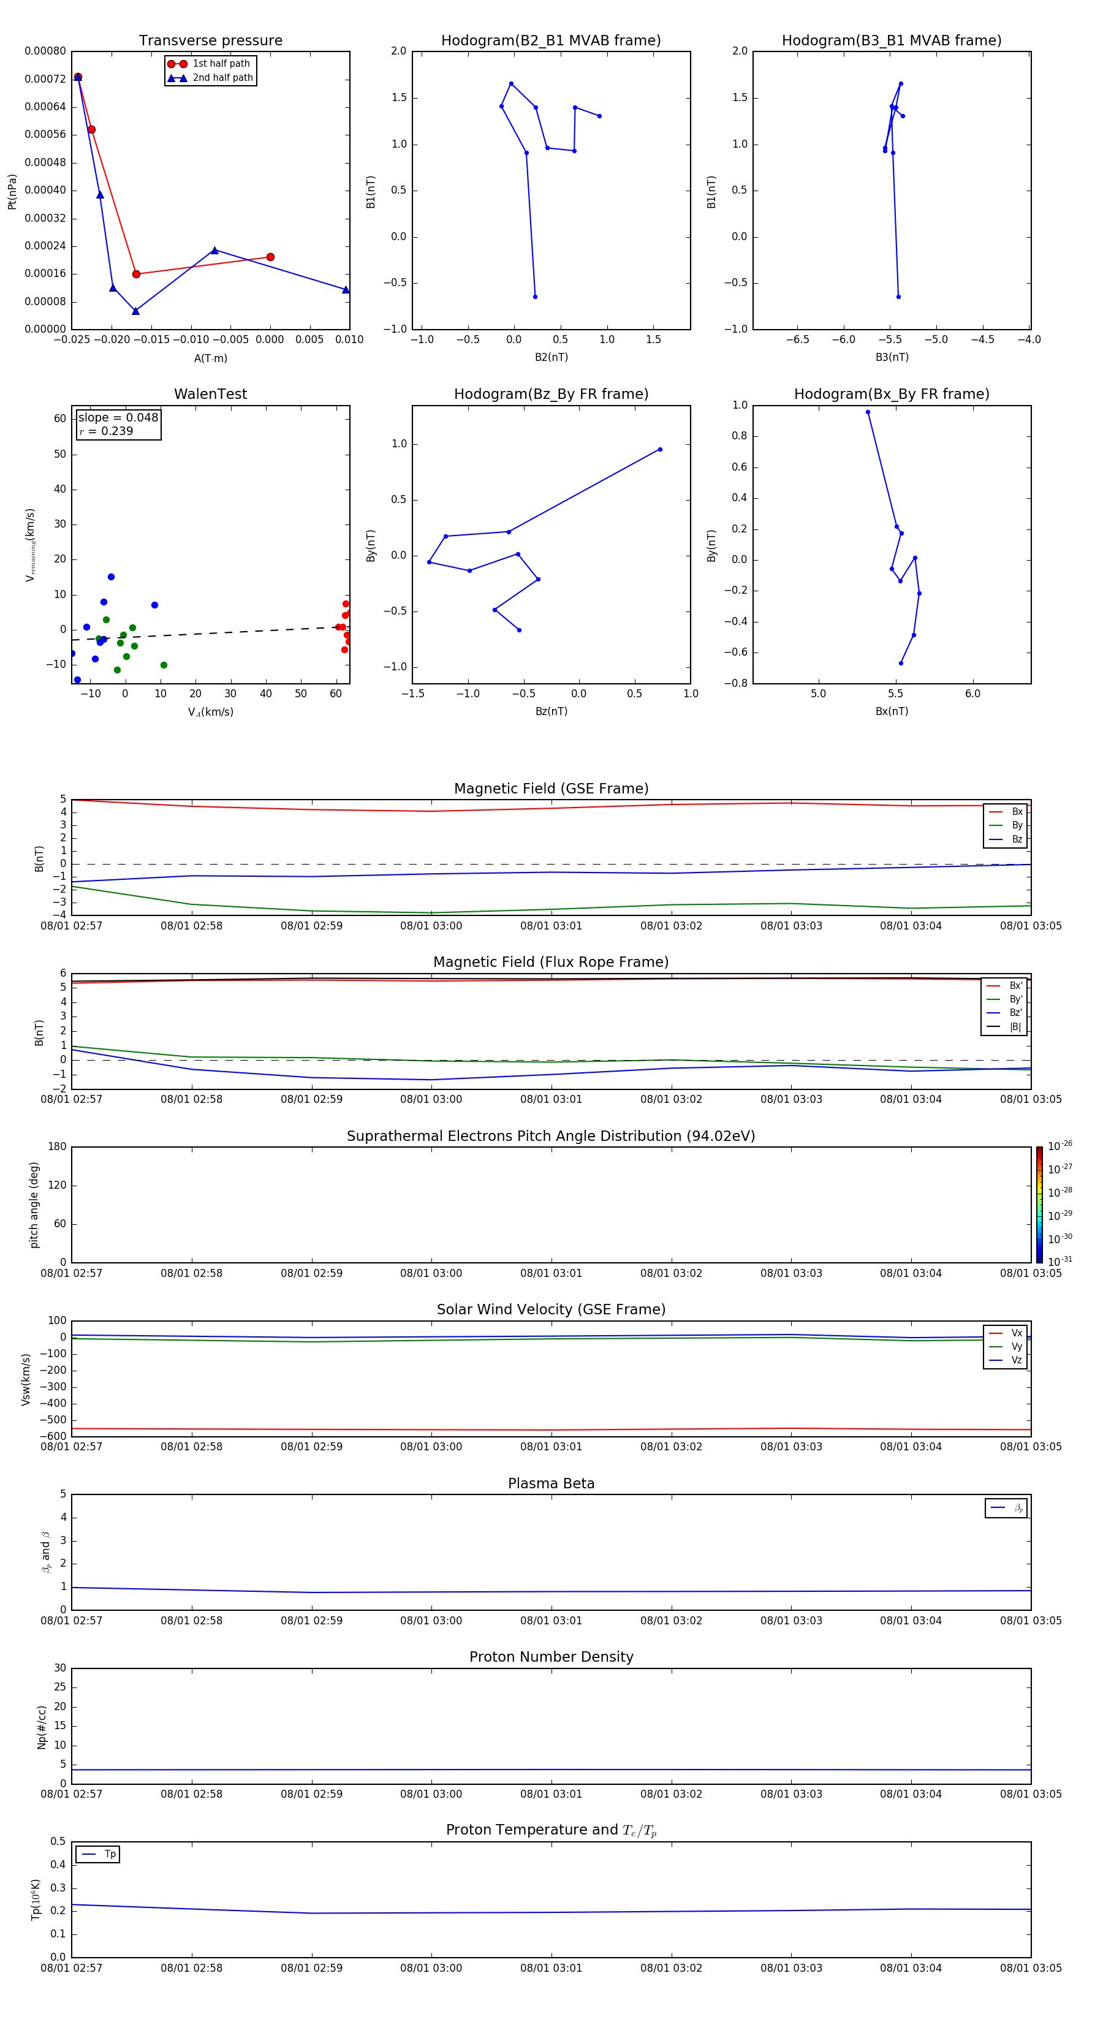The width and height of the screenshot is (1103, 2022).
Task: Click the top-right point in Bz_By hodogram
Action: point(659,449)
